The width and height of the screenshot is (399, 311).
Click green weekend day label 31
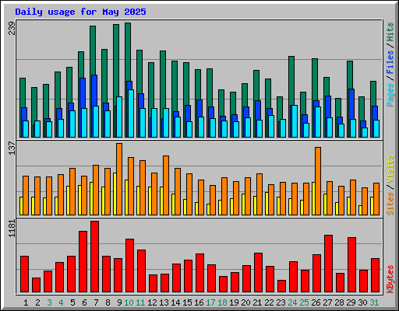374,302
